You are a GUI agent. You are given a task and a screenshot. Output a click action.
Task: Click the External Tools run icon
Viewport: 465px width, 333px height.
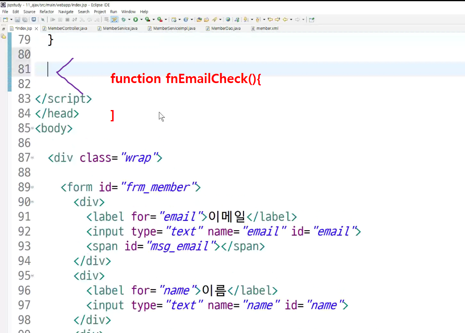pos(160,20)
